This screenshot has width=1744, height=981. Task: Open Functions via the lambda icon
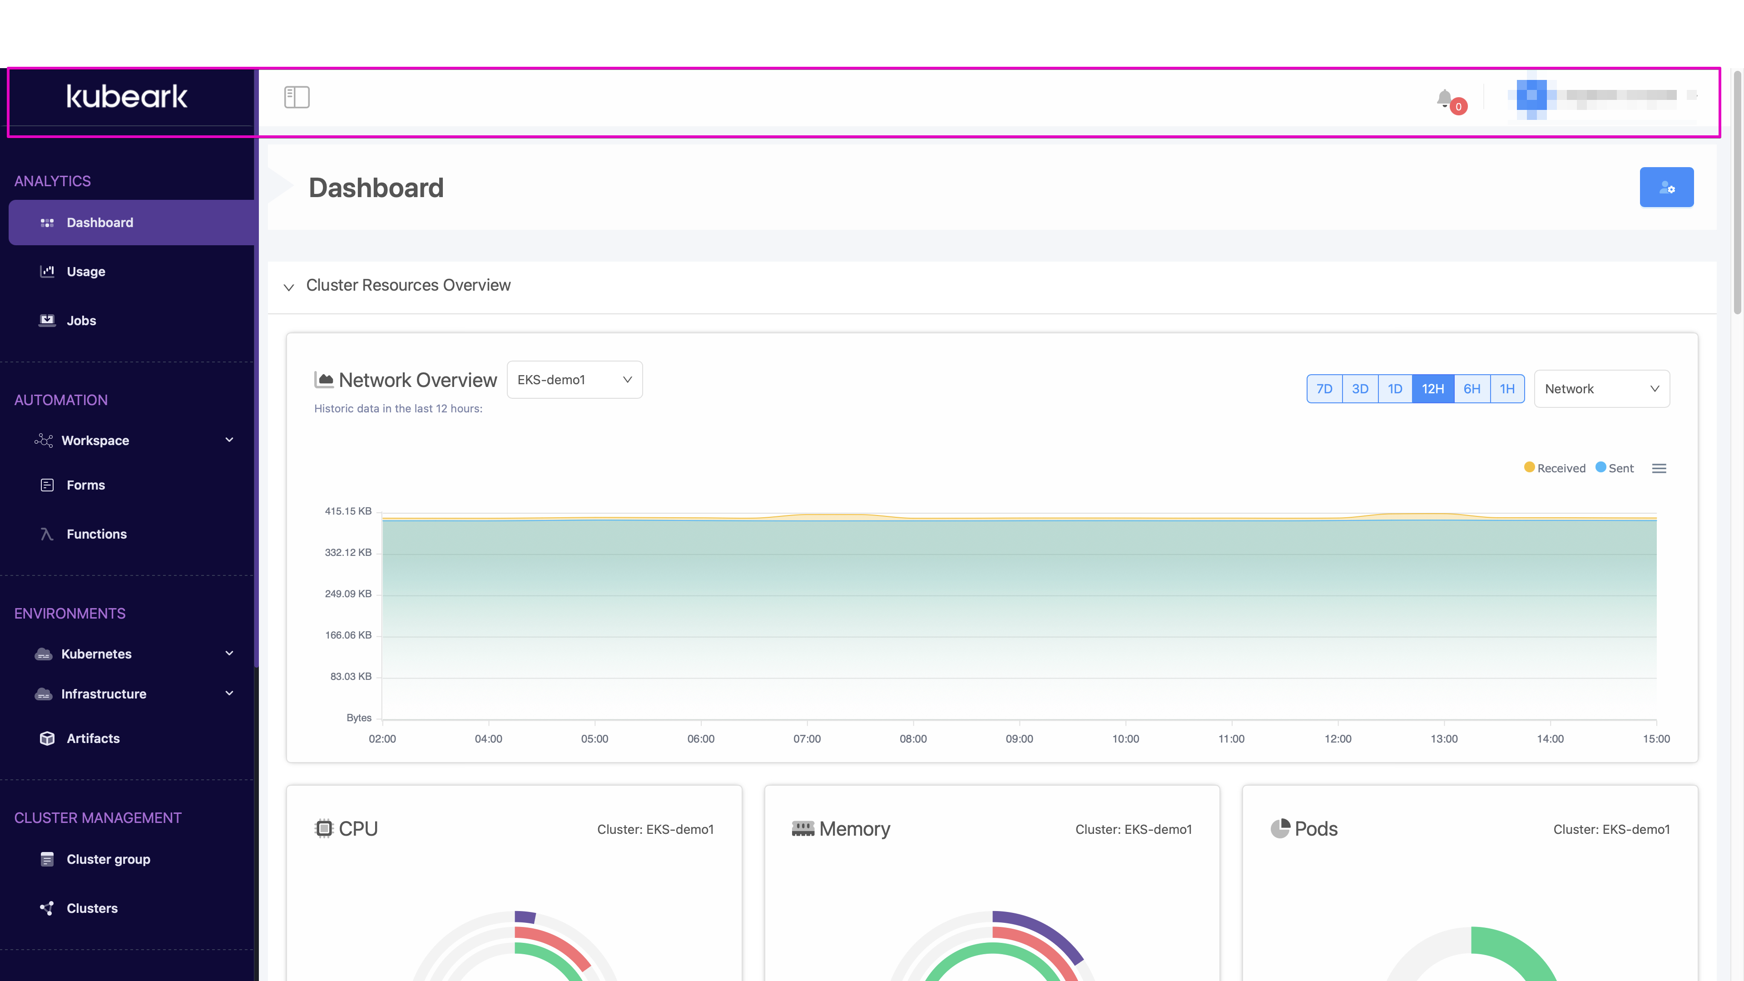pyautogui.click(x=47, y=534)
